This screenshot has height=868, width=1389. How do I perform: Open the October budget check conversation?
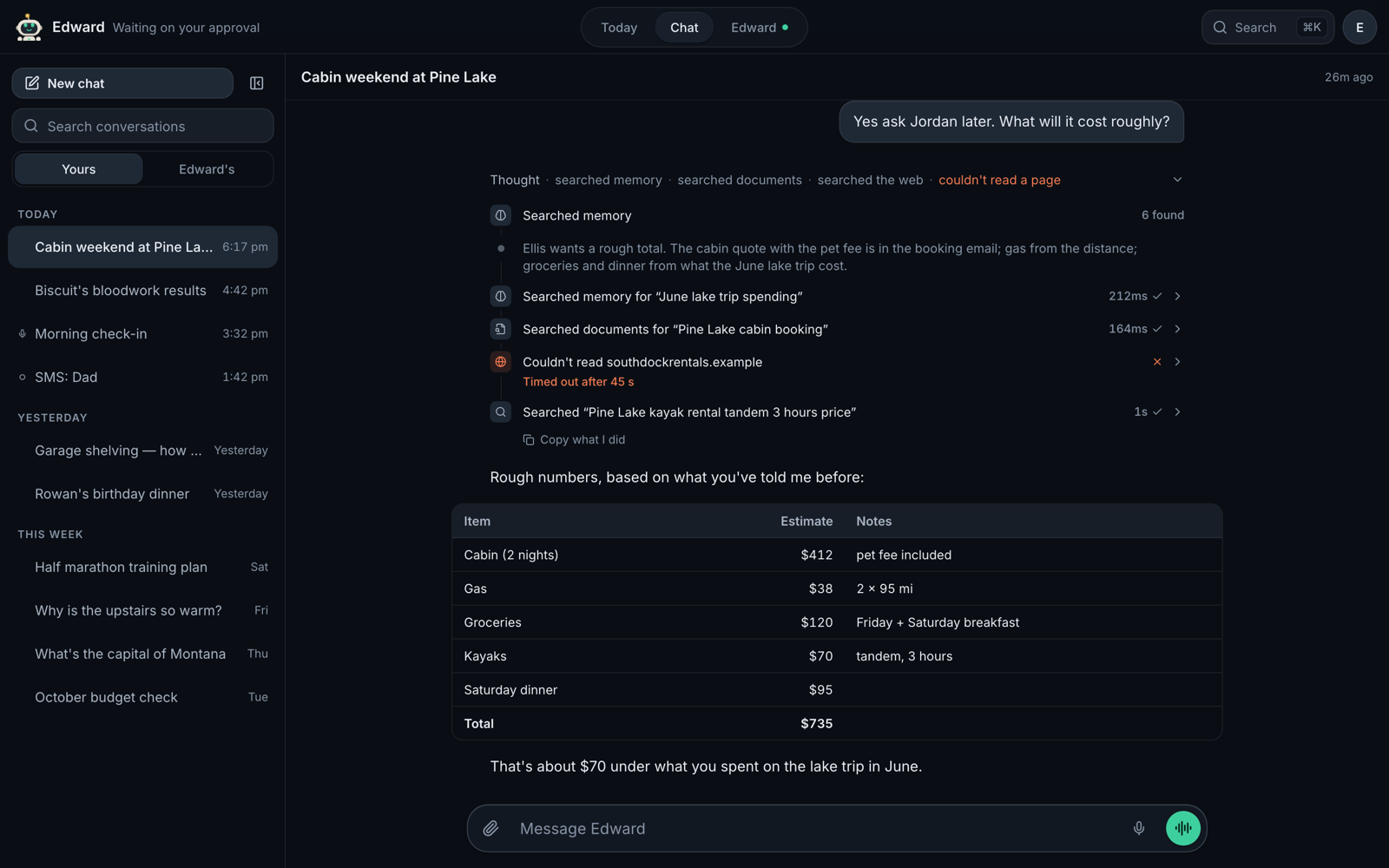click(142, 697)
